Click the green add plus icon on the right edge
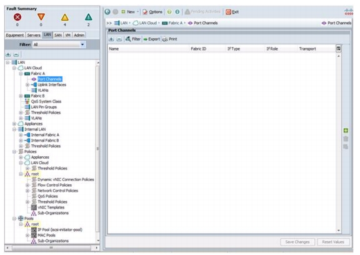Screen dimensions: 360x255 coord(346,131)
